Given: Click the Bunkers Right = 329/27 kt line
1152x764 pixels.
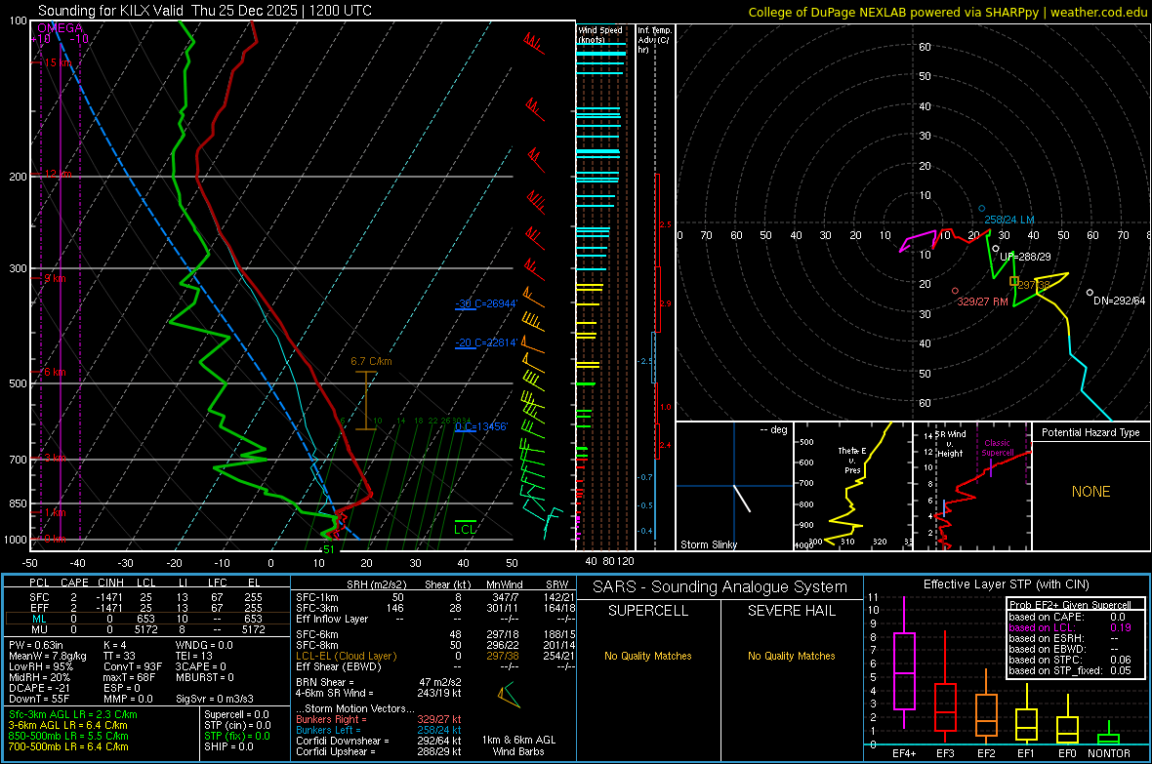Looking at the screenshot, I should (x=379, y=719).
